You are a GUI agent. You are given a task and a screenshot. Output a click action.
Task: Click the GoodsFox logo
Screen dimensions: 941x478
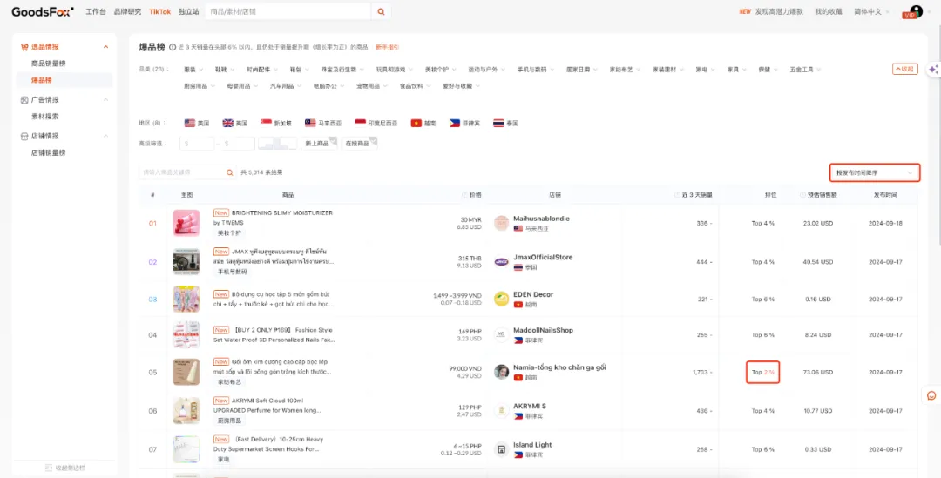pyautogui.click(x=43, y=11)
